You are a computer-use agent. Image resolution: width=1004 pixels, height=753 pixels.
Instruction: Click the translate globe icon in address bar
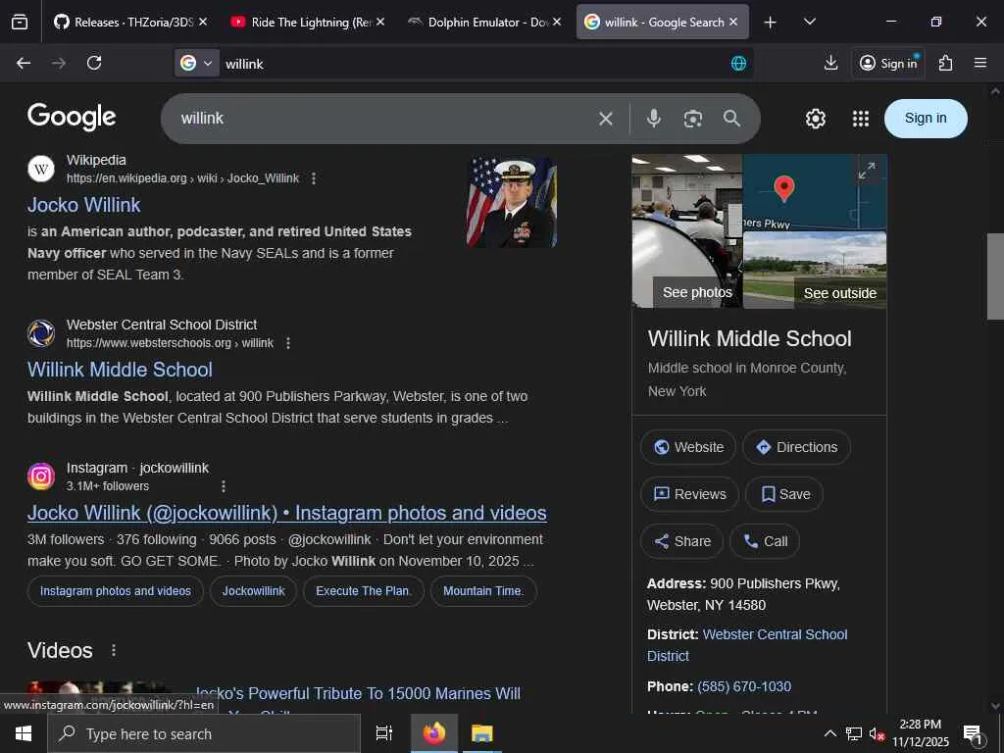[738, 63]
